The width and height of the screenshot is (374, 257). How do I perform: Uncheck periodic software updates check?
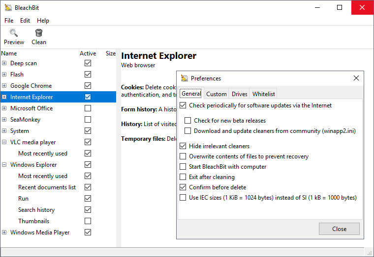(183, 105)
